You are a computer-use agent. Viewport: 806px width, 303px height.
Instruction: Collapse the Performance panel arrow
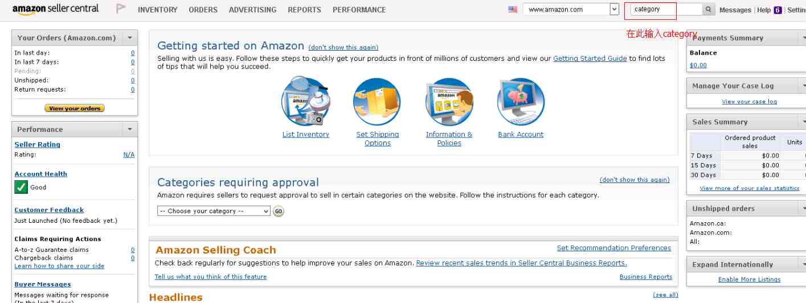point(130,129)
